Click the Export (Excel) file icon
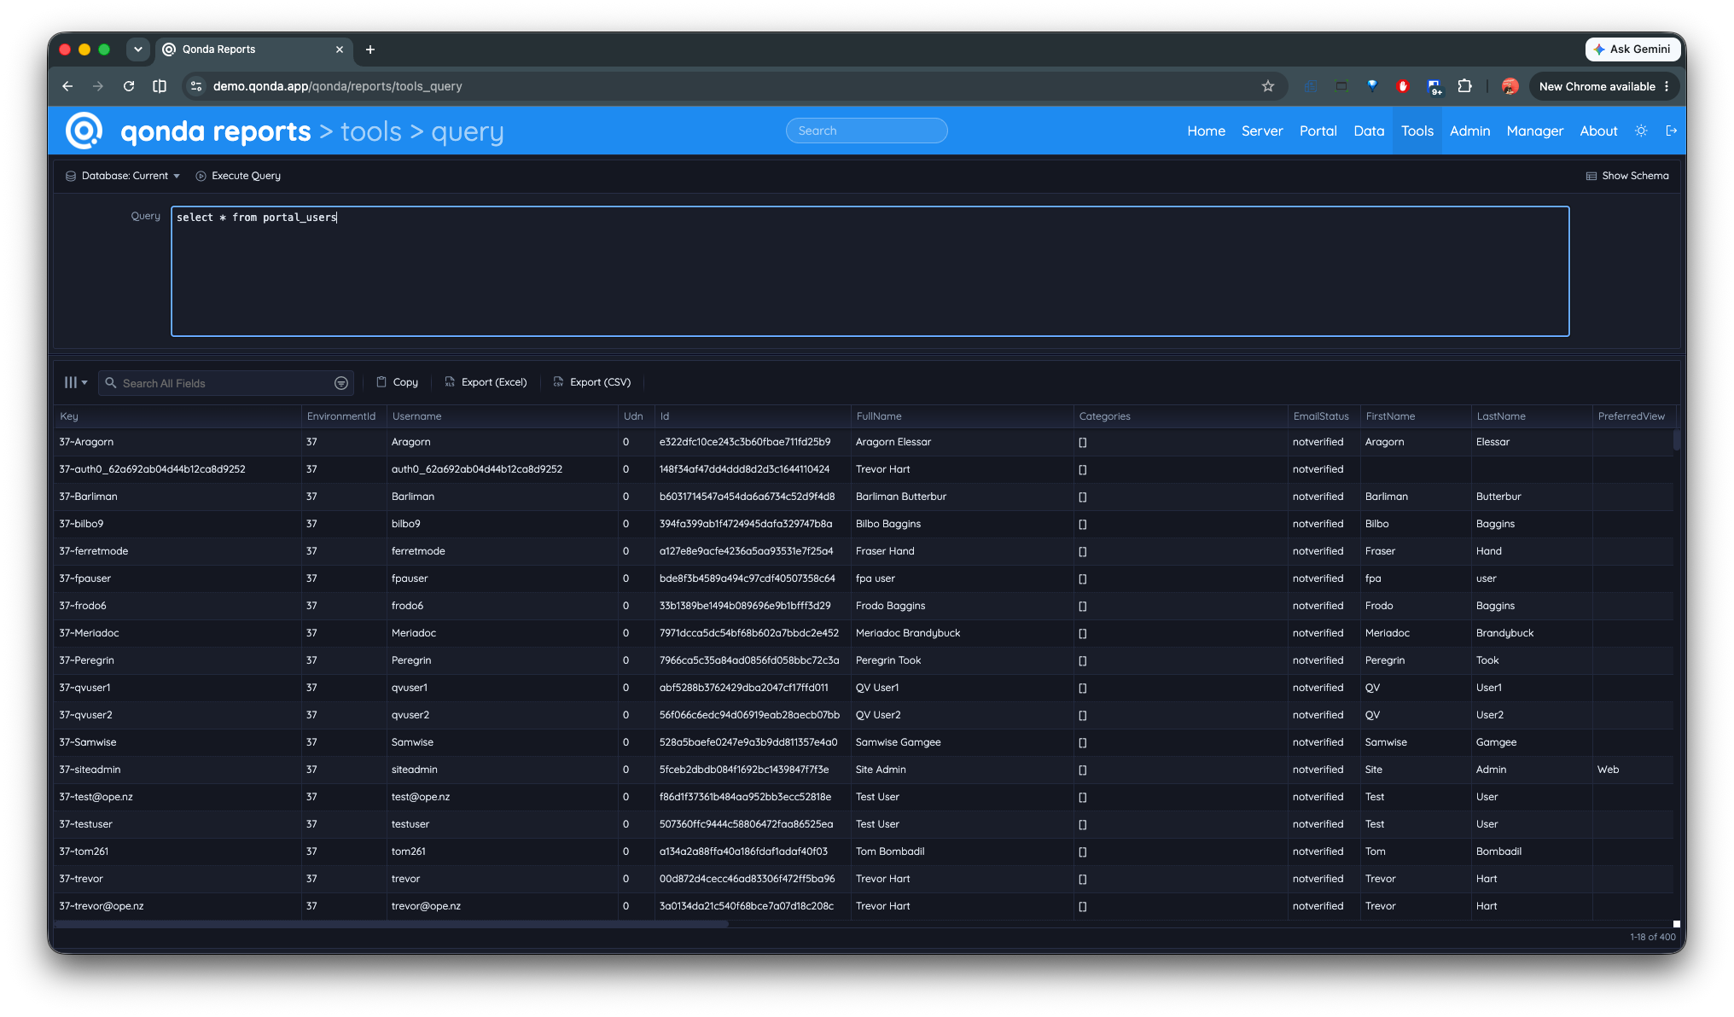The width and height of the screenshot is (1734, 1017). pos(450,382)
